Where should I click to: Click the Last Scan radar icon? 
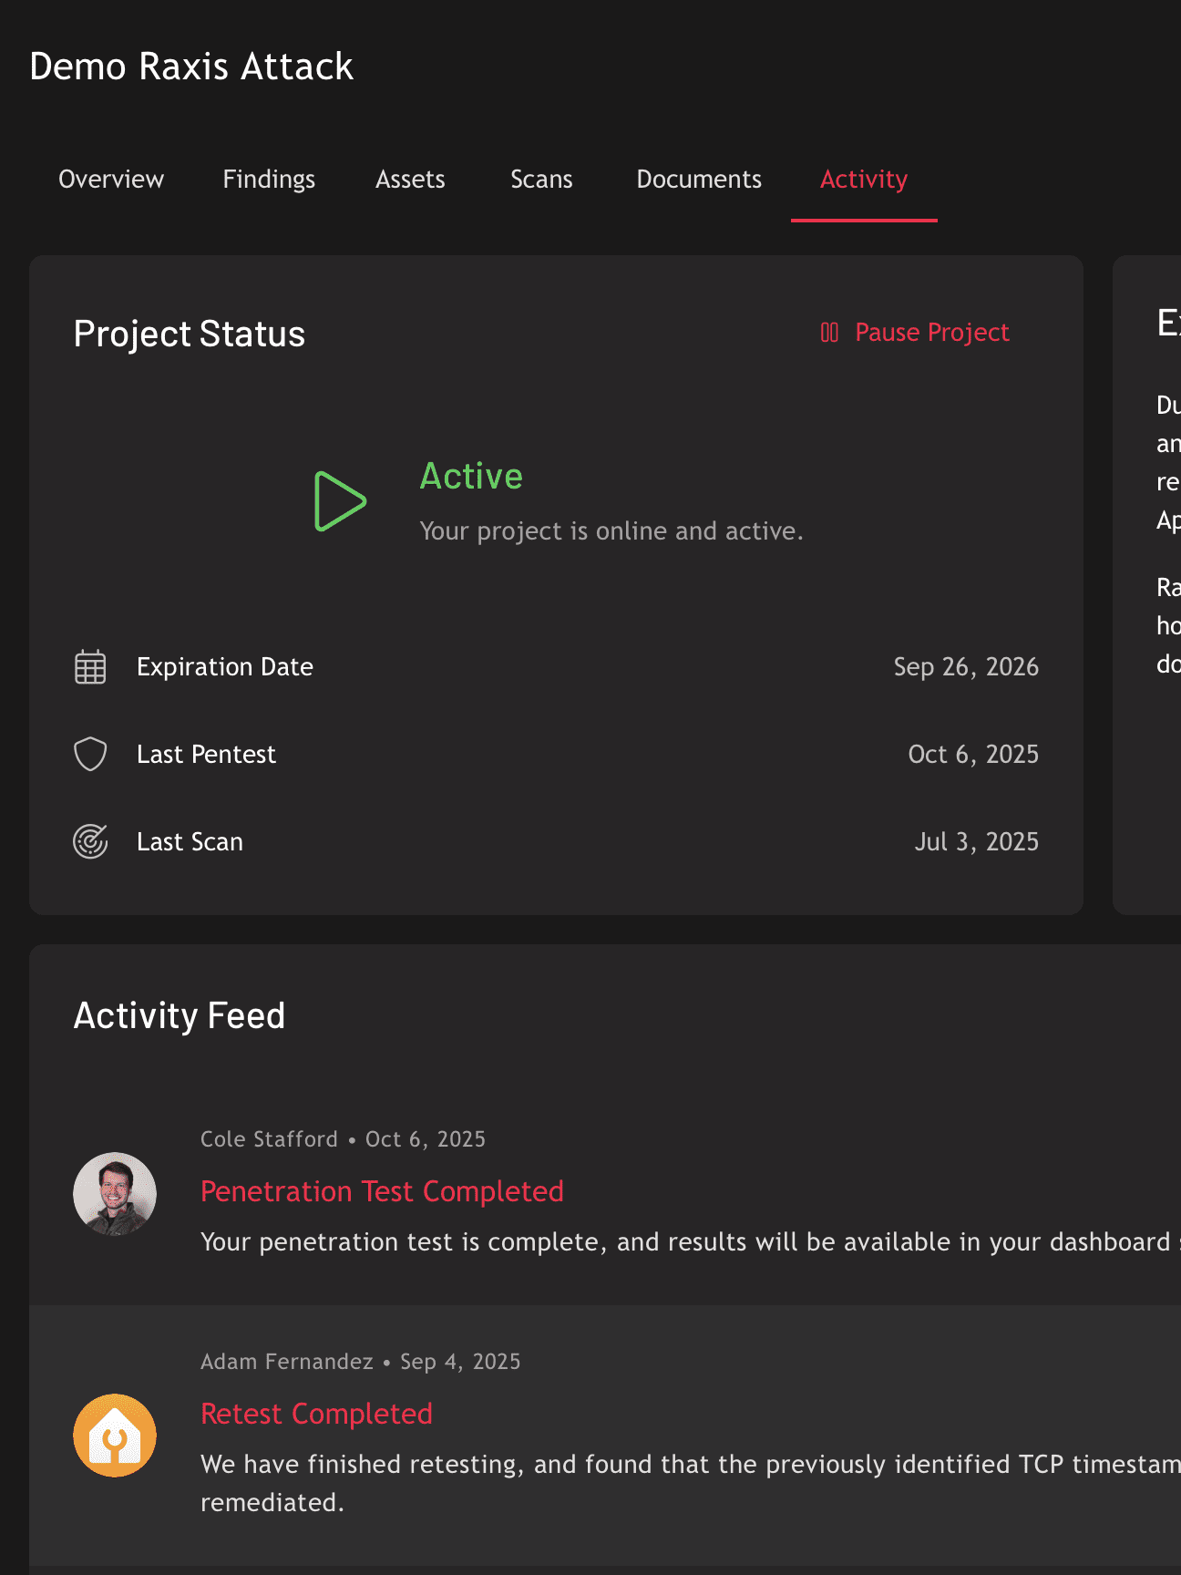[x=90, y=841]
